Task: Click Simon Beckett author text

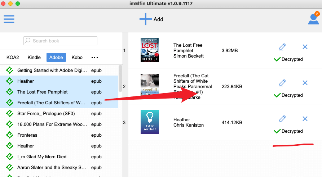Action: coord(189,56)
